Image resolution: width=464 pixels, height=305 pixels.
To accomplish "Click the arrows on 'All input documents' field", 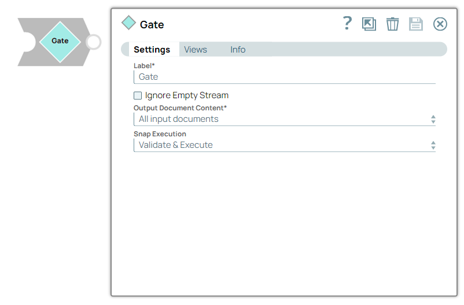I will [433, 120].
